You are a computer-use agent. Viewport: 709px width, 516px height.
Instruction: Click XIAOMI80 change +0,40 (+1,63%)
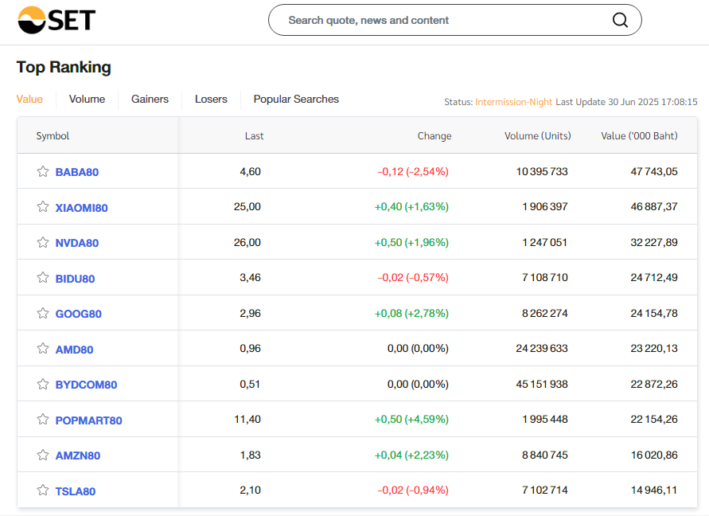[411, 207]
